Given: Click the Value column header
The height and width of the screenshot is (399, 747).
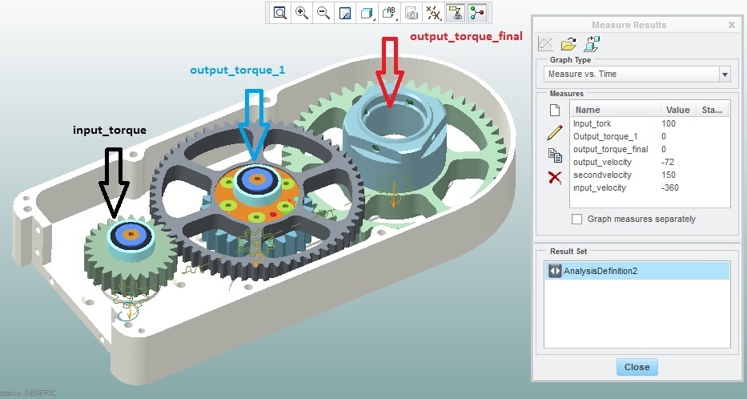Looking at the screenshot, I should [x=678, y=110].
